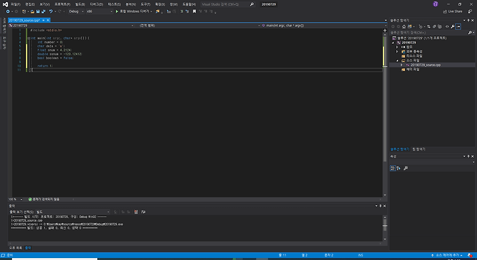The image size is (477, 260).
Task: Click the Properties panel alphabetical sort icon
Action: 399,168
